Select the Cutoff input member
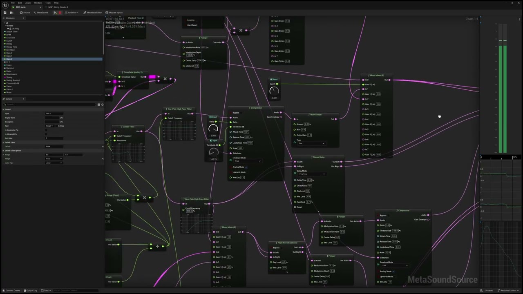The width and height of the screenshot is (523, 294). click(x=9, y=41)
